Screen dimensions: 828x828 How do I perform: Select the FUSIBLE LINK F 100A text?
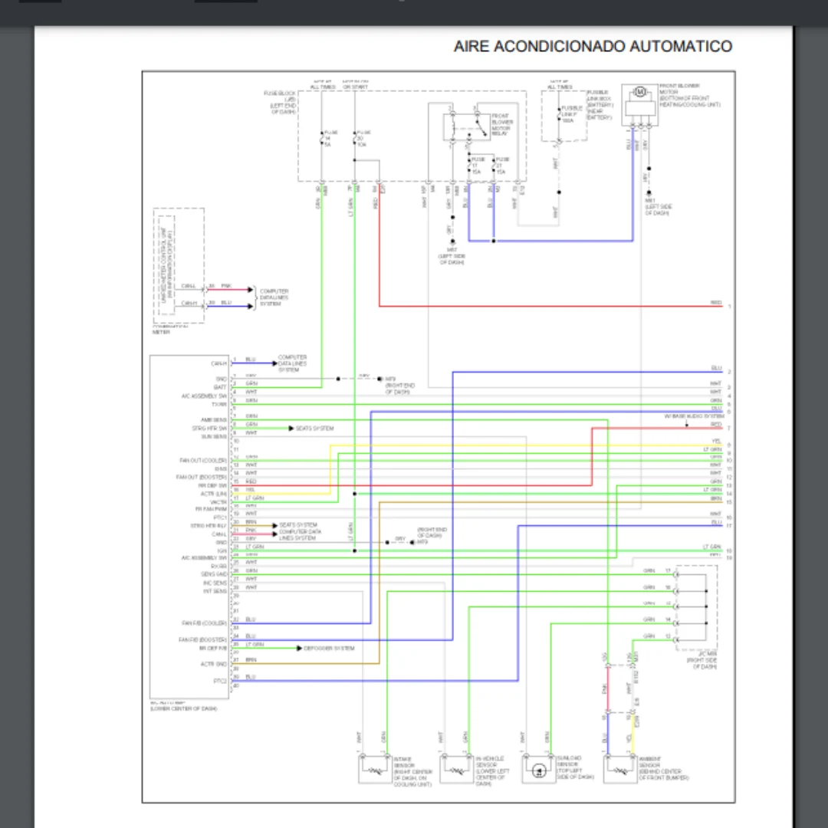[571, 114]
